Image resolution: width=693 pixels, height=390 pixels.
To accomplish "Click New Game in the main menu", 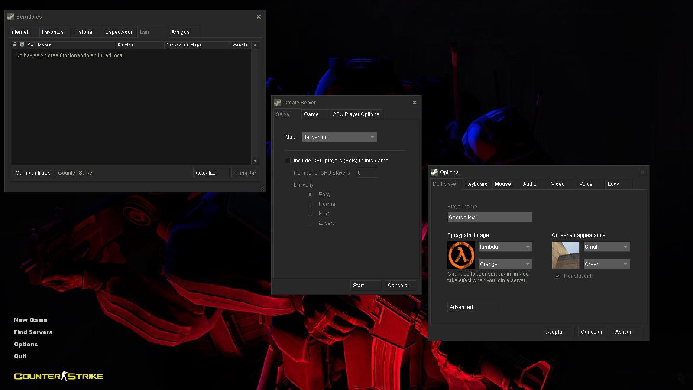I will (31, 320).
